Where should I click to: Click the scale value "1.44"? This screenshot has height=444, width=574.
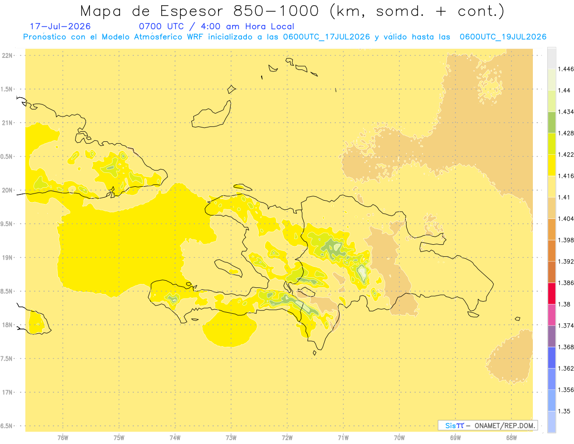[x=564, y=91]
